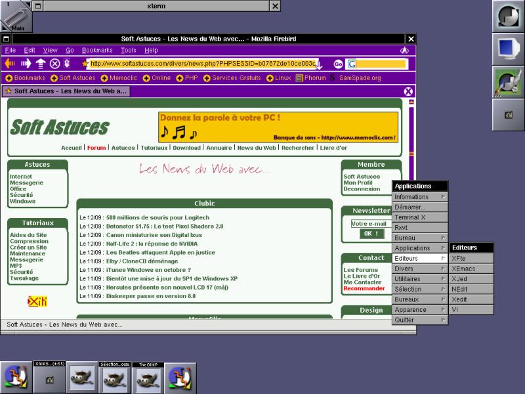Click the Forum link in the site navigation
This screenshot has height=394, width=525.
point(96,148)
